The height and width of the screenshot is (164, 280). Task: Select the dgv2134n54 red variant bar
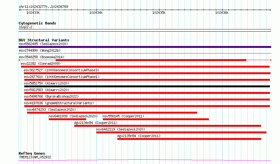tap(167, 126)
